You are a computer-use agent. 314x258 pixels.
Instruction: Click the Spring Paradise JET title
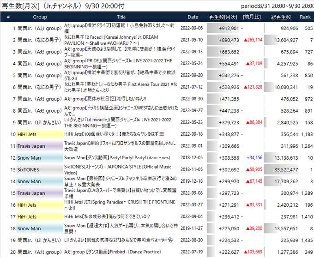click(x=120, y=205)
